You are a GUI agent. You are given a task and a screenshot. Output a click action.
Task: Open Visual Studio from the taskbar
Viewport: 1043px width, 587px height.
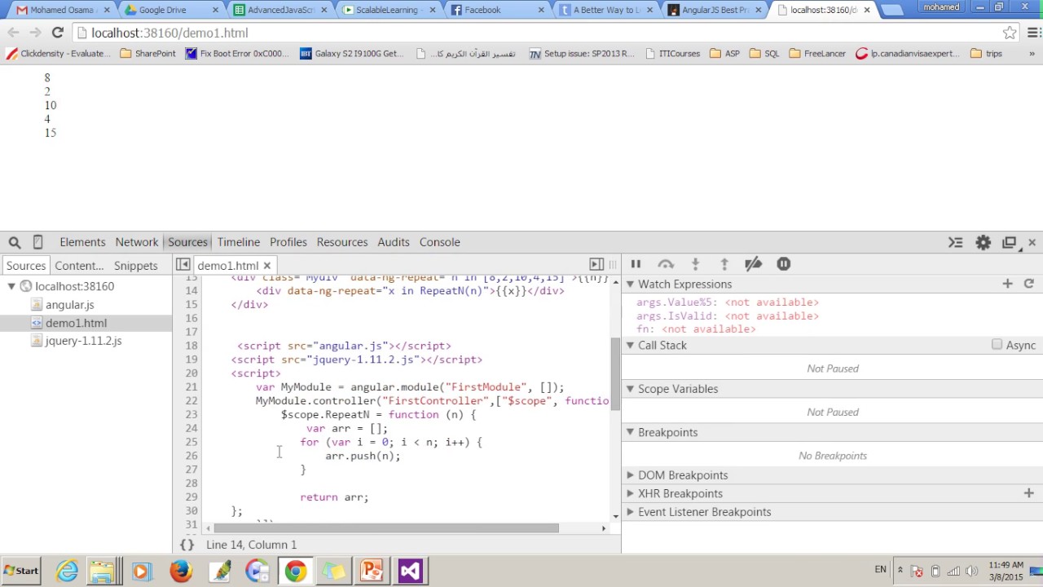point(410,571)
